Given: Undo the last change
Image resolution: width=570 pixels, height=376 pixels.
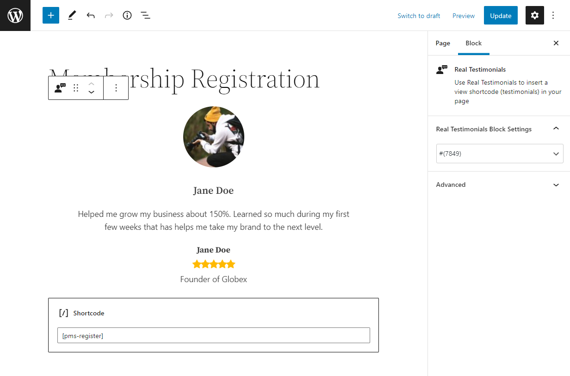Looking at the screenshot, I should click(x=91, y=15).
